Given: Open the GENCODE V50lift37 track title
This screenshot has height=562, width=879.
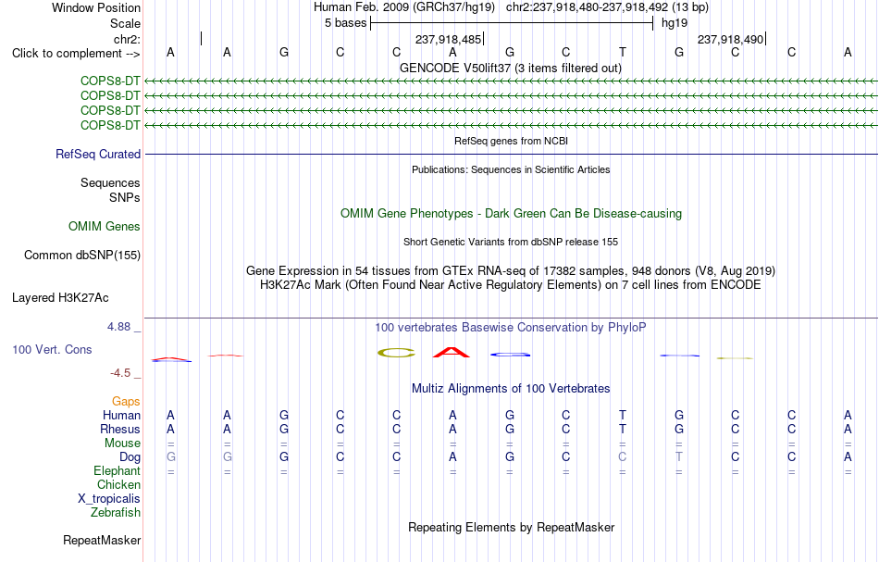Looking at the screenshot, I should pos(511,68).
